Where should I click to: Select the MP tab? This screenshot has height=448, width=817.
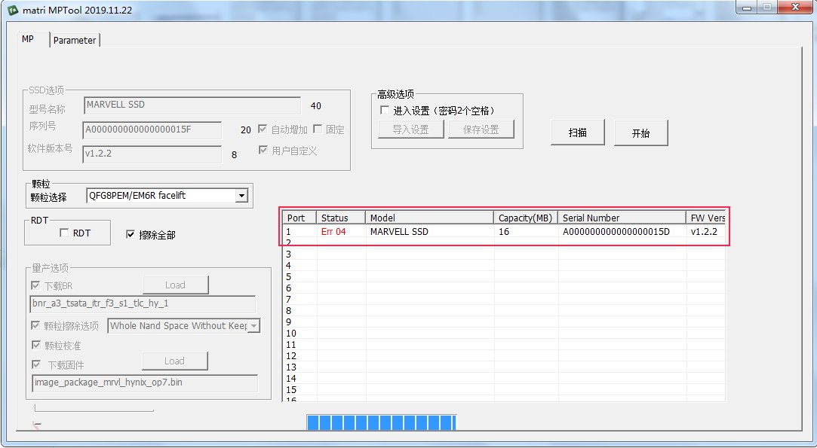point(28,39)
